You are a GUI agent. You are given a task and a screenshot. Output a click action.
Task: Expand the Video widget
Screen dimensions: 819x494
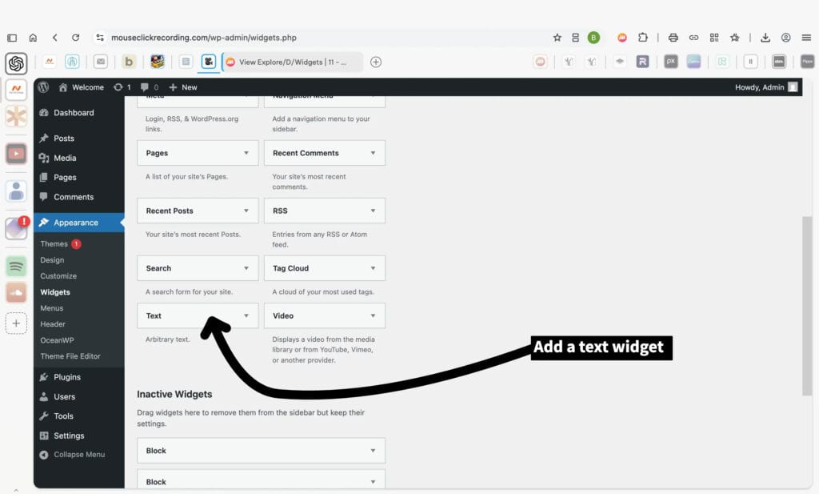373,315
